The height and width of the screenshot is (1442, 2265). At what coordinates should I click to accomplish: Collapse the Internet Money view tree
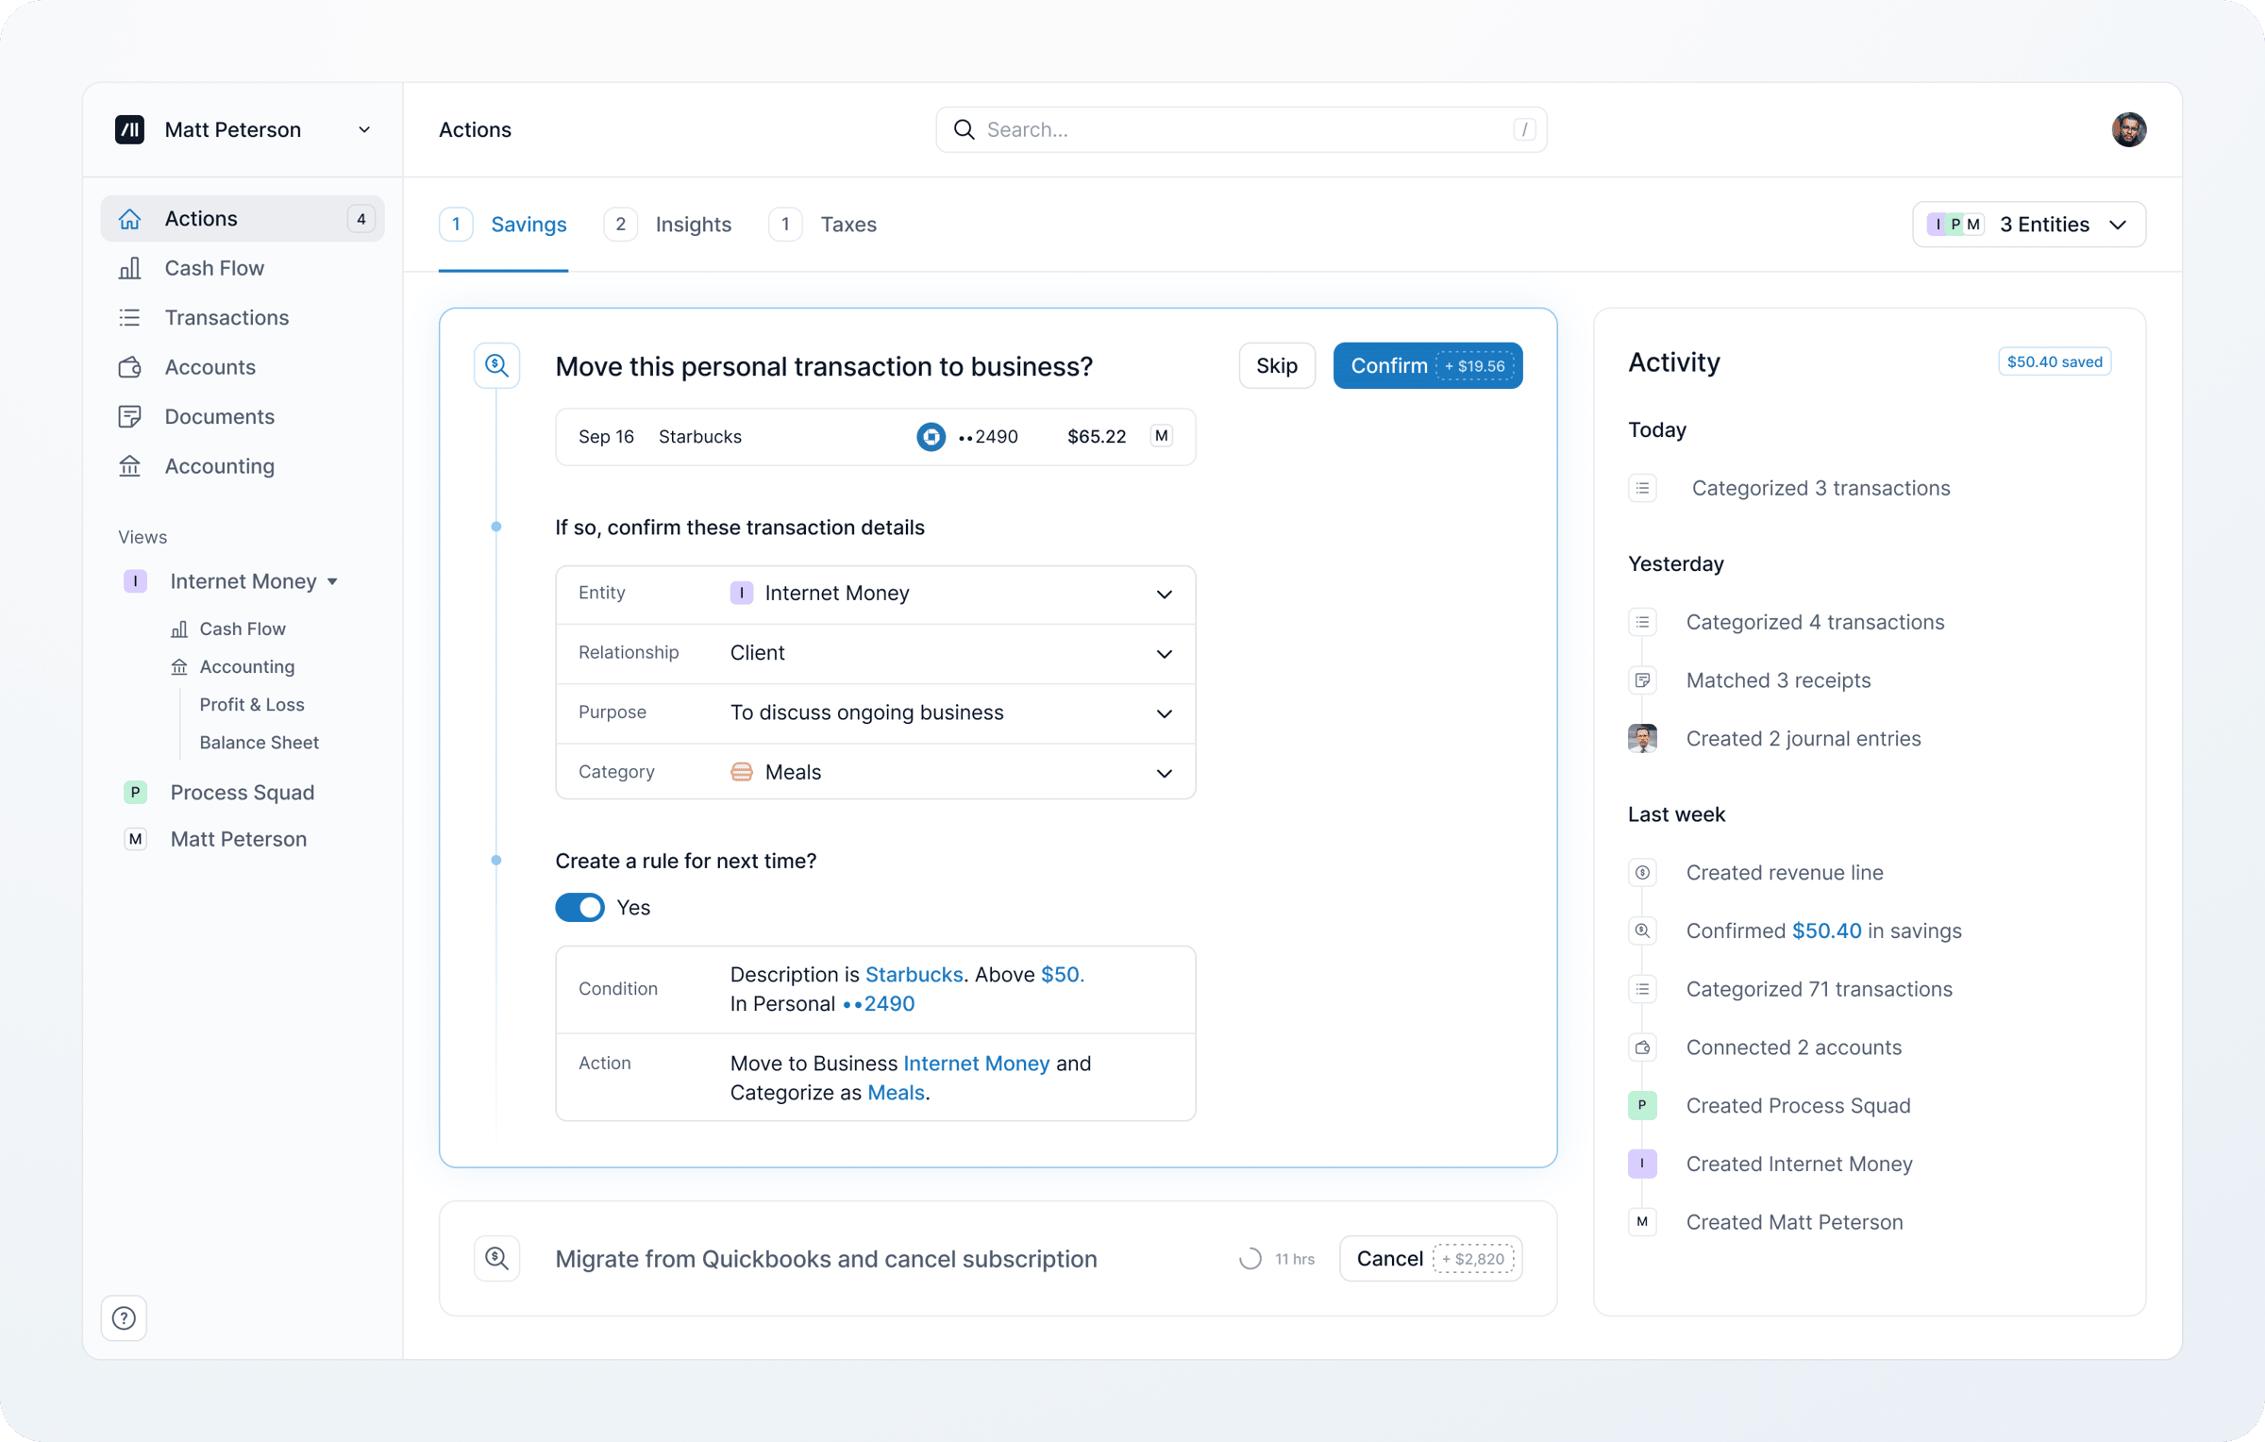coord(332,581)
